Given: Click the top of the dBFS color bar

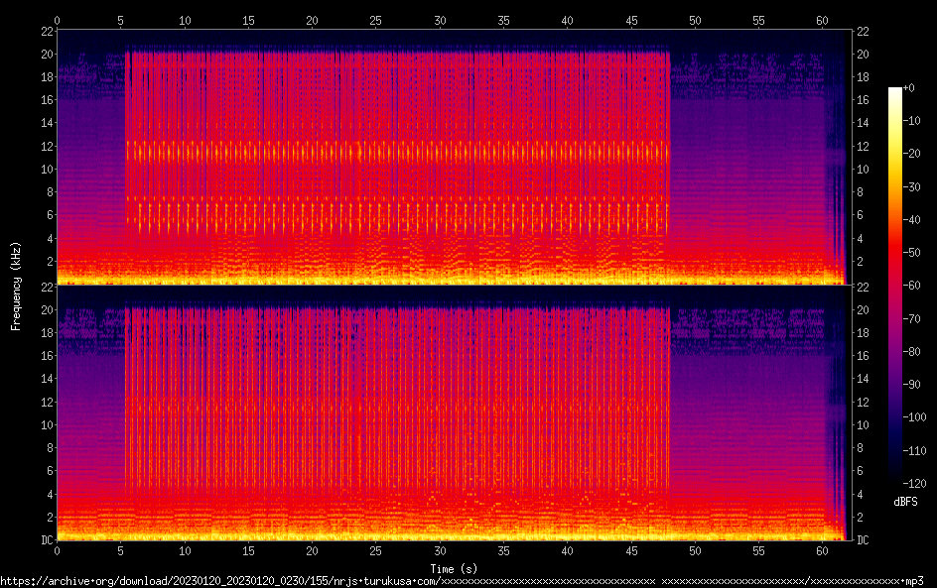Looking at the screenshot, I should point(895,91).
